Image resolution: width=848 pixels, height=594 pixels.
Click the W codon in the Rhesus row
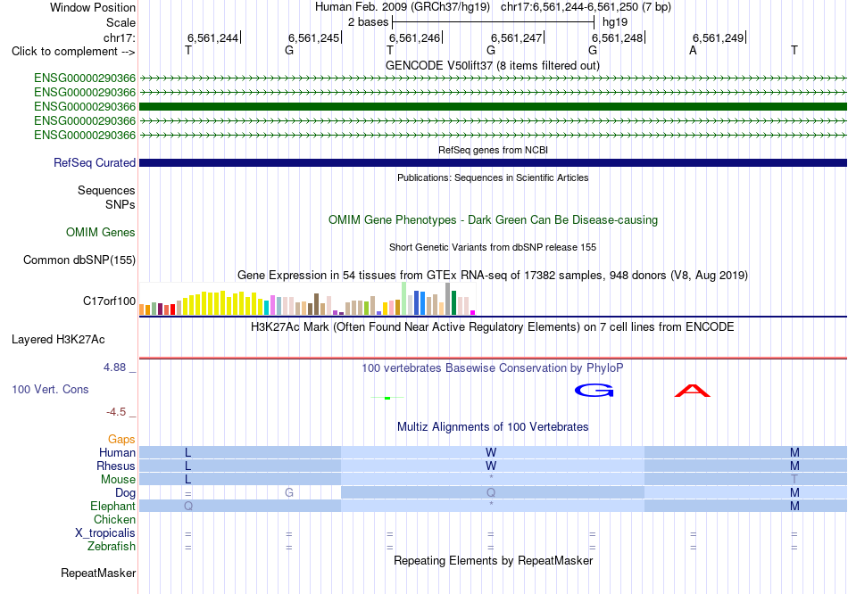[491, 466]
